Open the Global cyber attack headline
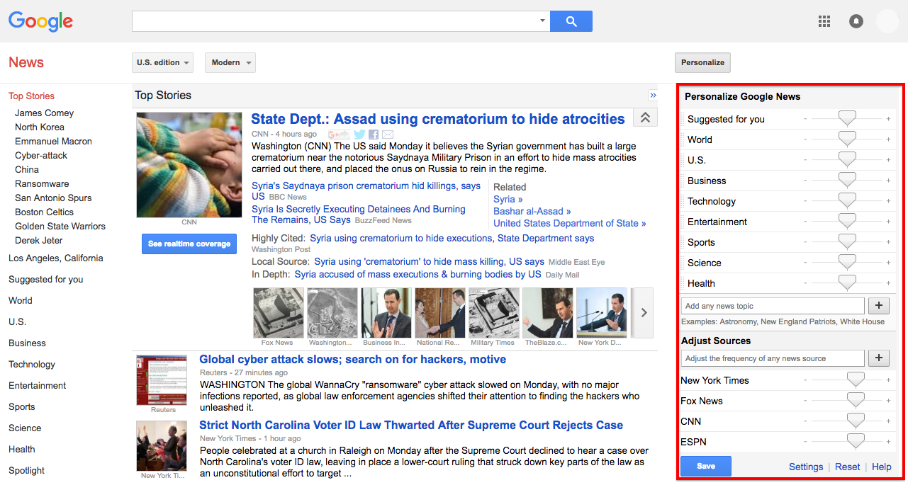908x485 pixels. point(352,360)
